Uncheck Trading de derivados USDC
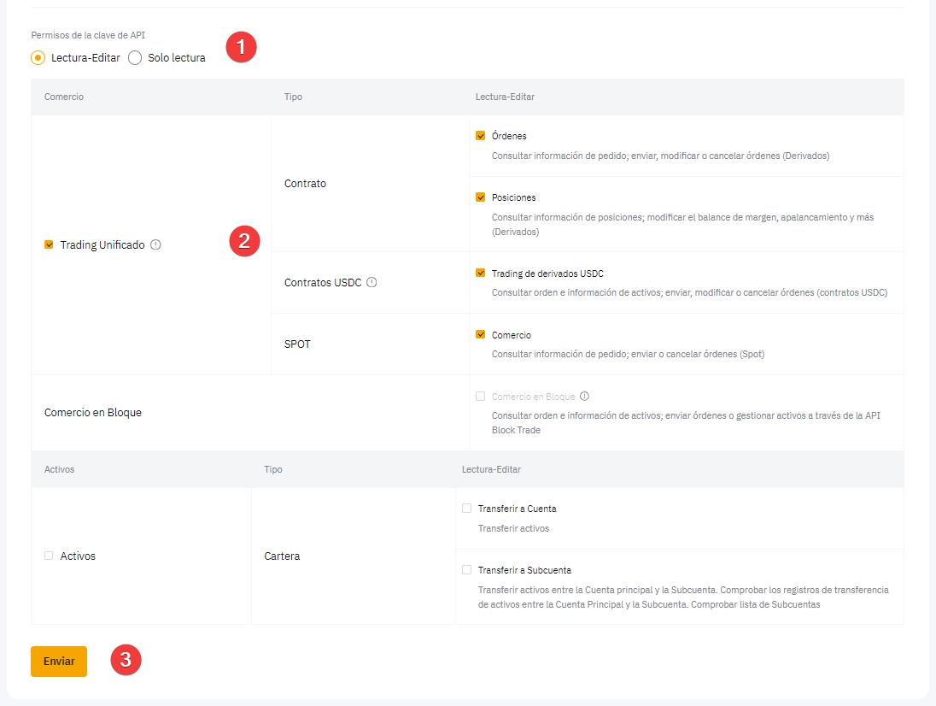This screenshot has width=936, height=706. click(480, 274)
